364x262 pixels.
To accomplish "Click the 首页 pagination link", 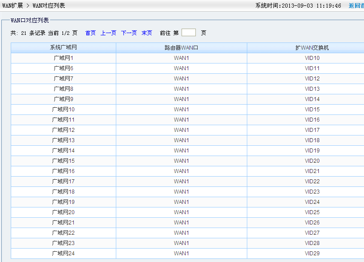I will (90, 33).
